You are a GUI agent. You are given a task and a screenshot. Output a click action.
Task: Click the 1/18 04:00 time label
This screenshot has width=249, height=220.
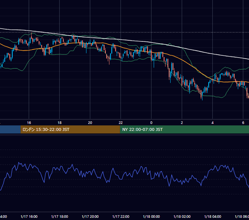point(213,216)
